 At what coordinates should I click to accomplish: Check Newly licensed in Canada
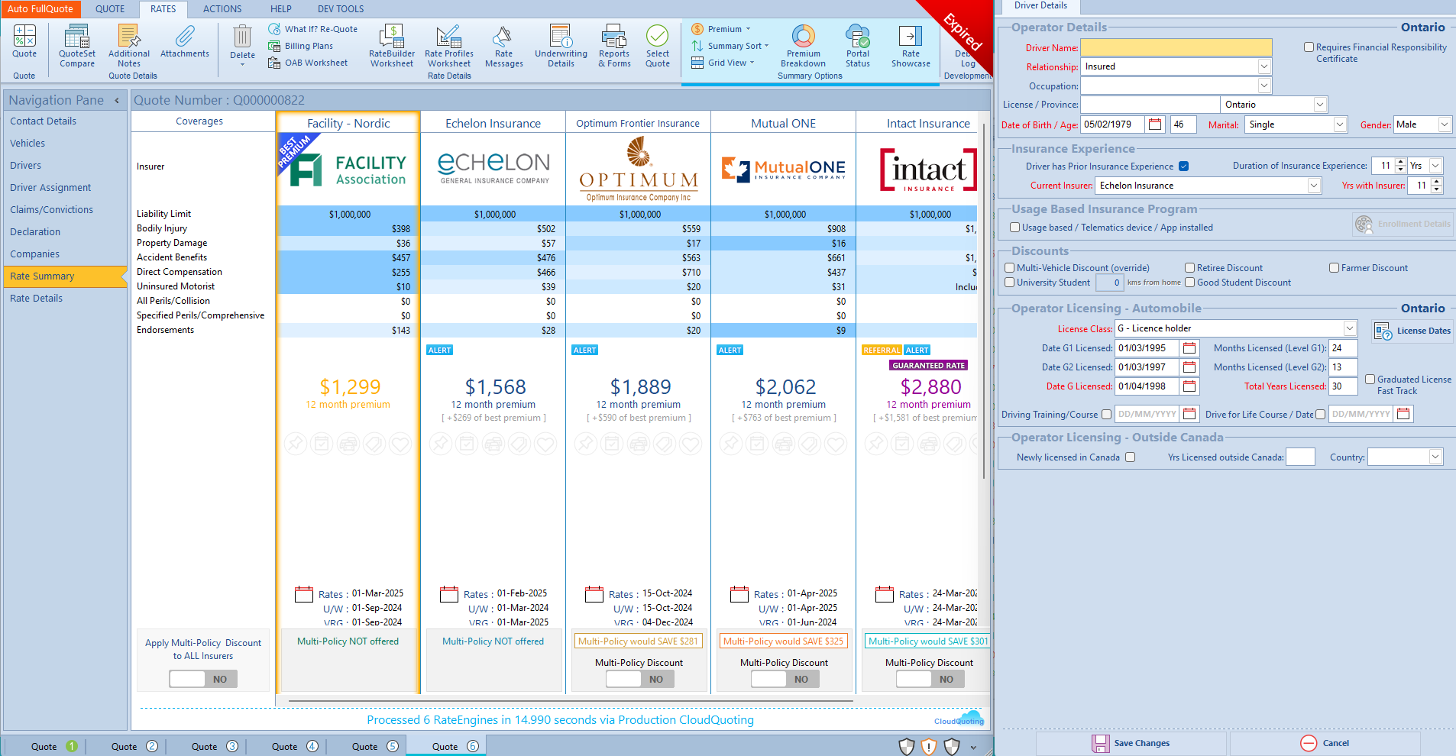pyautogui.click(x=1130, y=457)
